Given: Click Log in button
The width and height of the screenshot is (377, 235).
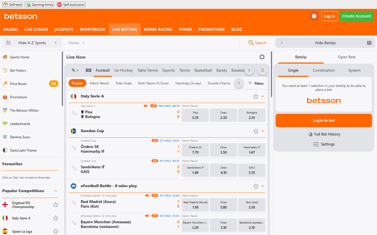Looking at the screenshot, I should (329, 16).
